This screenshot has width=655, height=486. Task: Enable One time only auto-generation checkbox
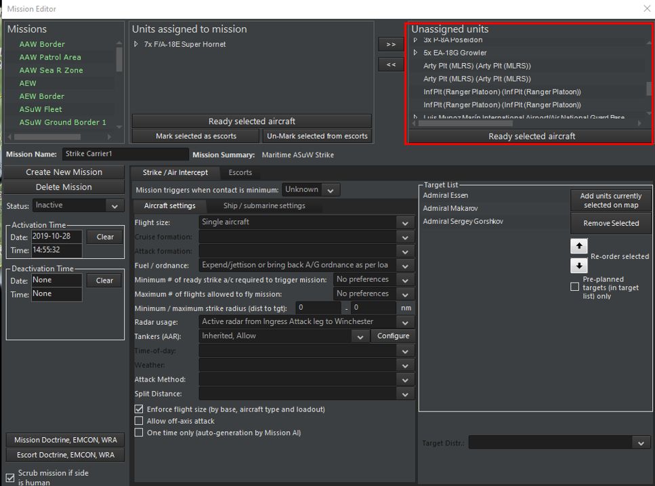coord(139,432)
